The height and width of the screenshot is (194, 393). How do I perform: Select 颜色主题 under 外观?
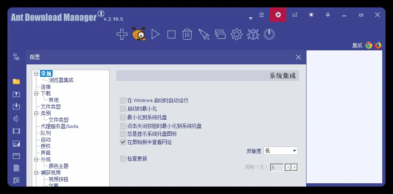tap(58, 166)
